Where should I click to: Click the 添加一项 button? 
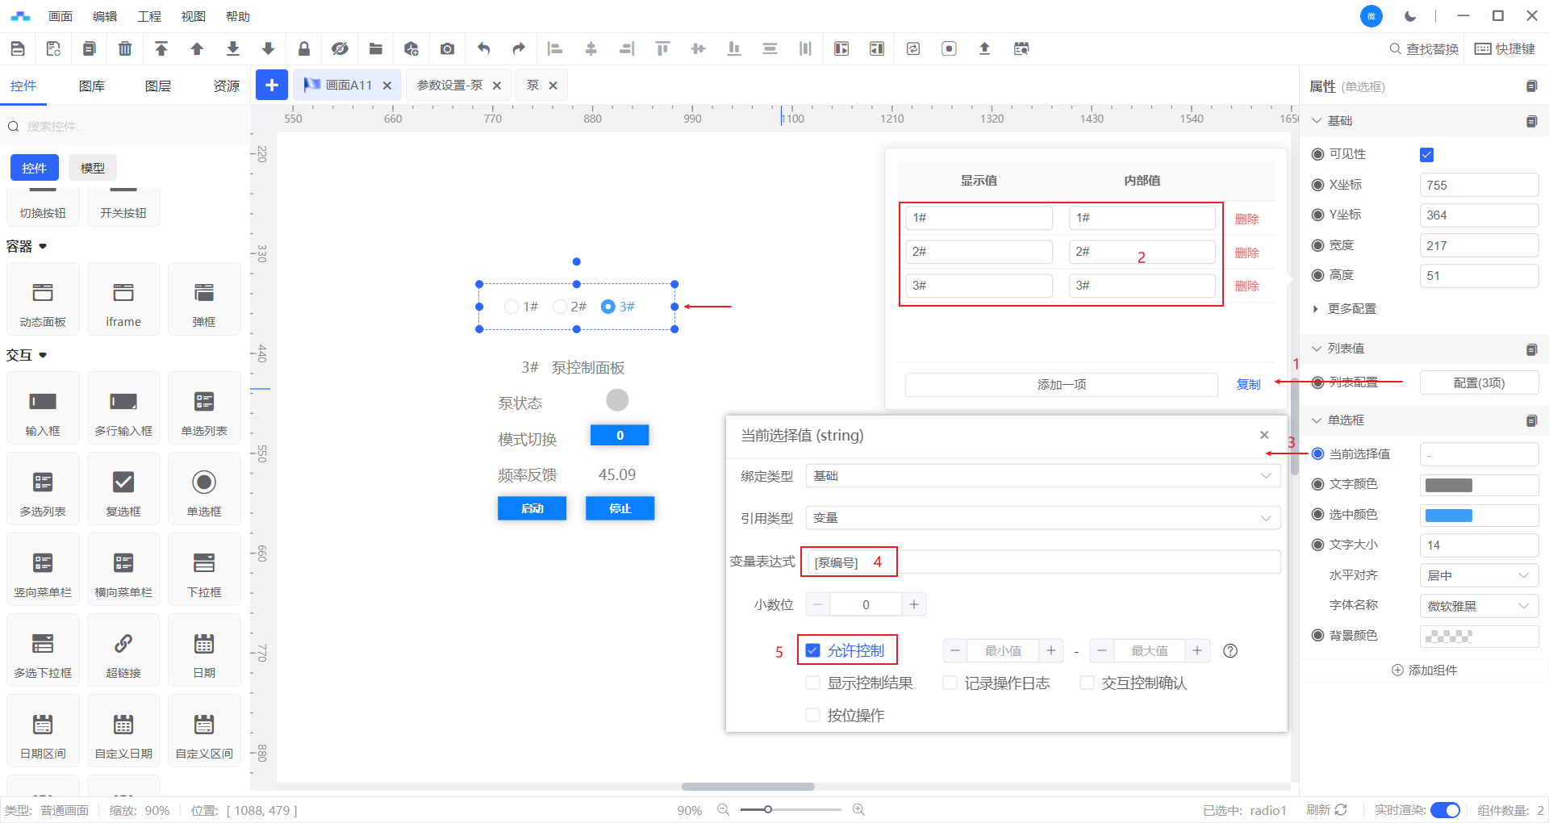[x=1061, y=385]
